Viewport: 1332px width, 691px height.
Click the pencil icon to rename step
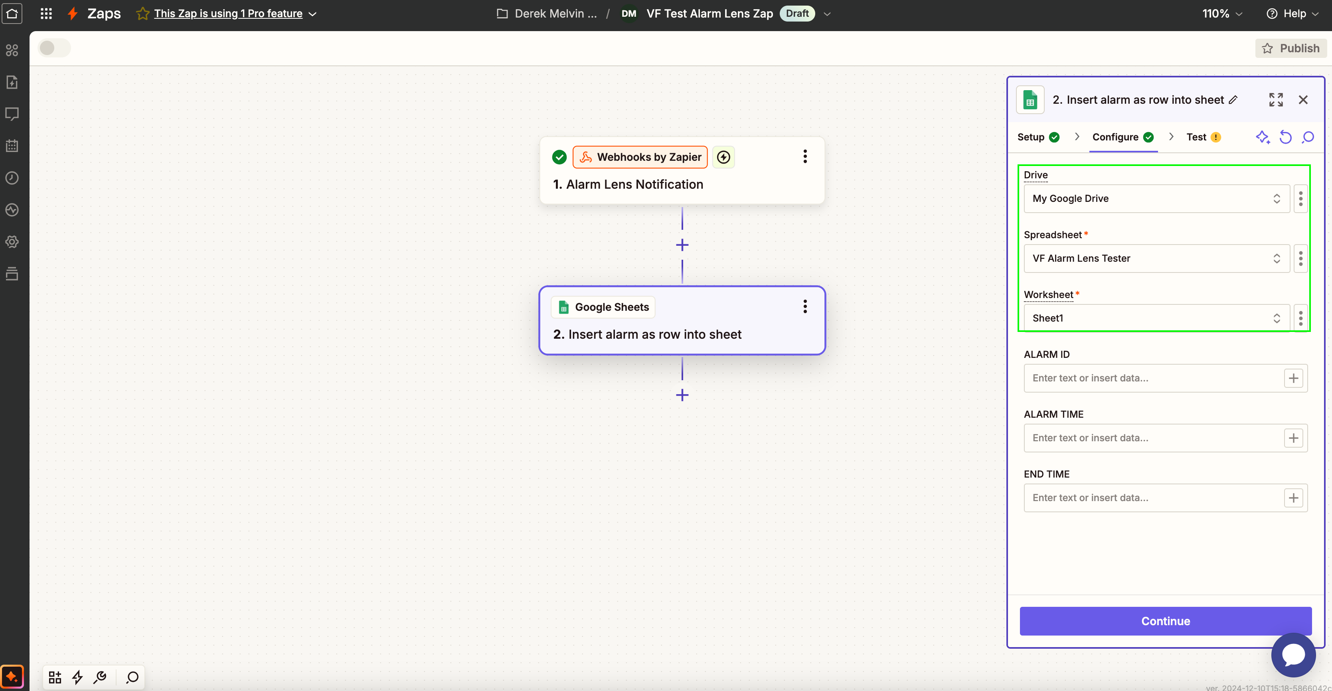point(1234,100)
